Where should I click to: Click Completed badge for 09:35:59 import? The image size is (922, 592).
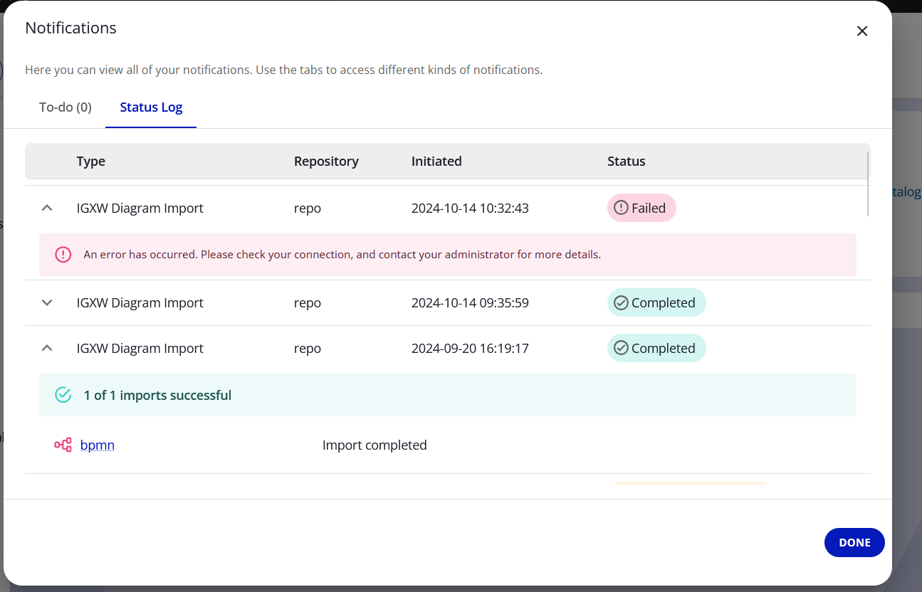pos(656,303)
